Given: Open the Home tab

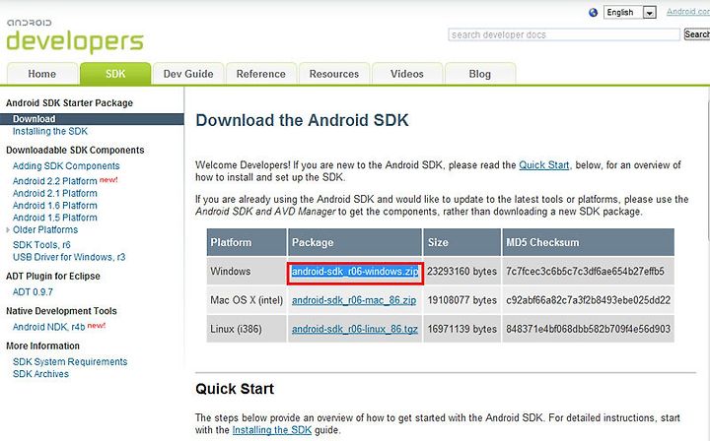Looking at the screenshot, I should click(42, 74).
